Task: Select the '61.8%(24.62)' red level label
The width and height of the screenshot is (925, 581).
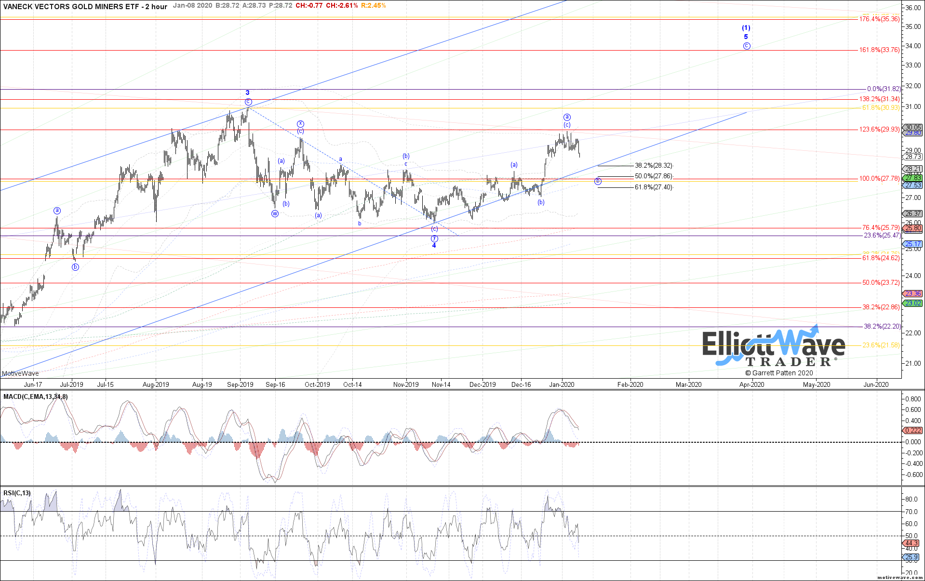Action: click(x=881, y=258)
